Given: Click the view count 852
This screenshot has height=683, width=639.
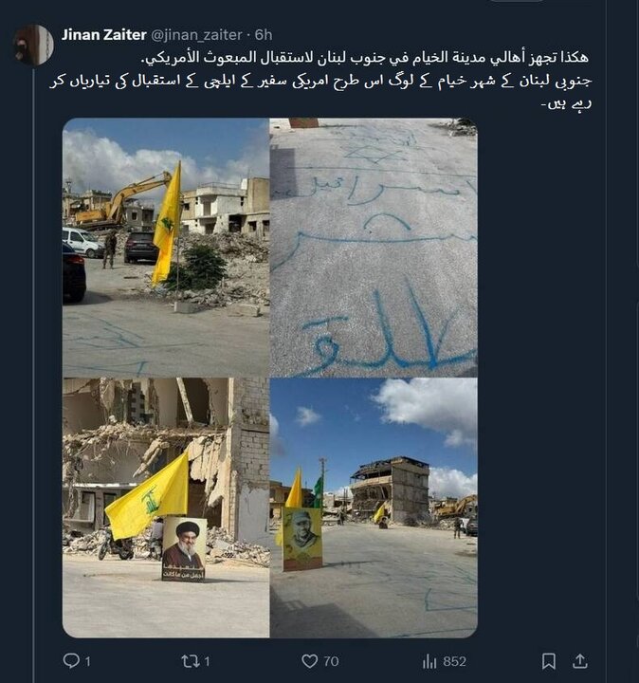Looking at the screenshot, I should coord(455,662).
